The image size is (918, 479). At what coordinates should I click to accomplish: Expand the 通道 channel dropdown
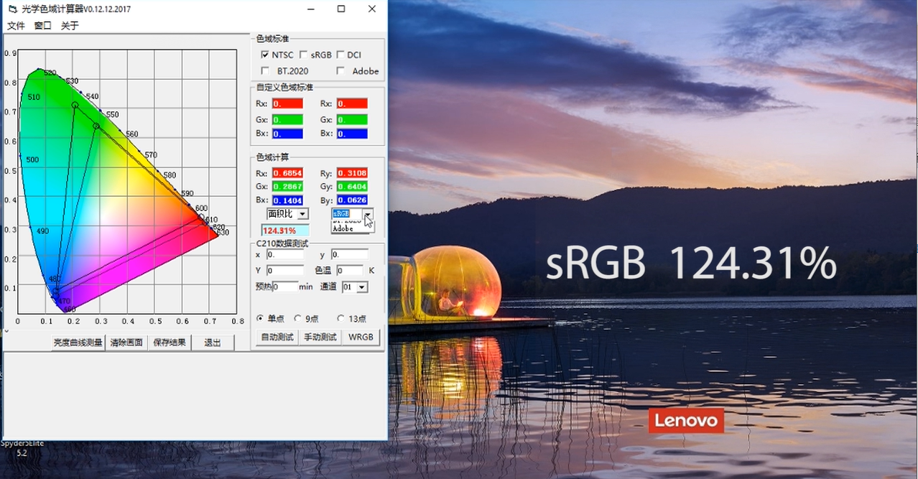(x=361, y=287)
